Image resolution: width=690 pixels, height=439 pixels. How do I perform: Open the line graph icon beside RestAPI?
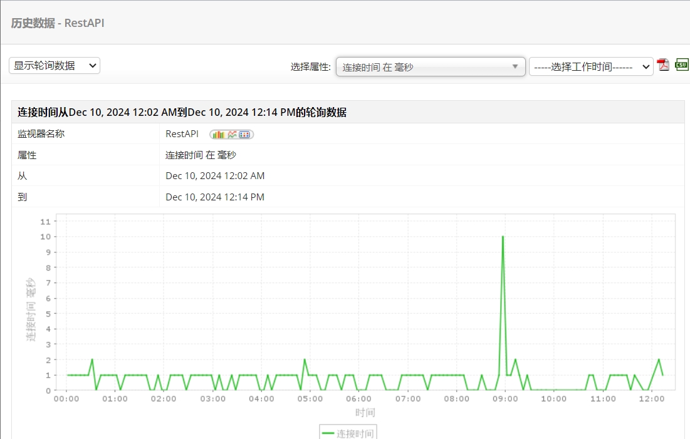[x=232, y=135]
